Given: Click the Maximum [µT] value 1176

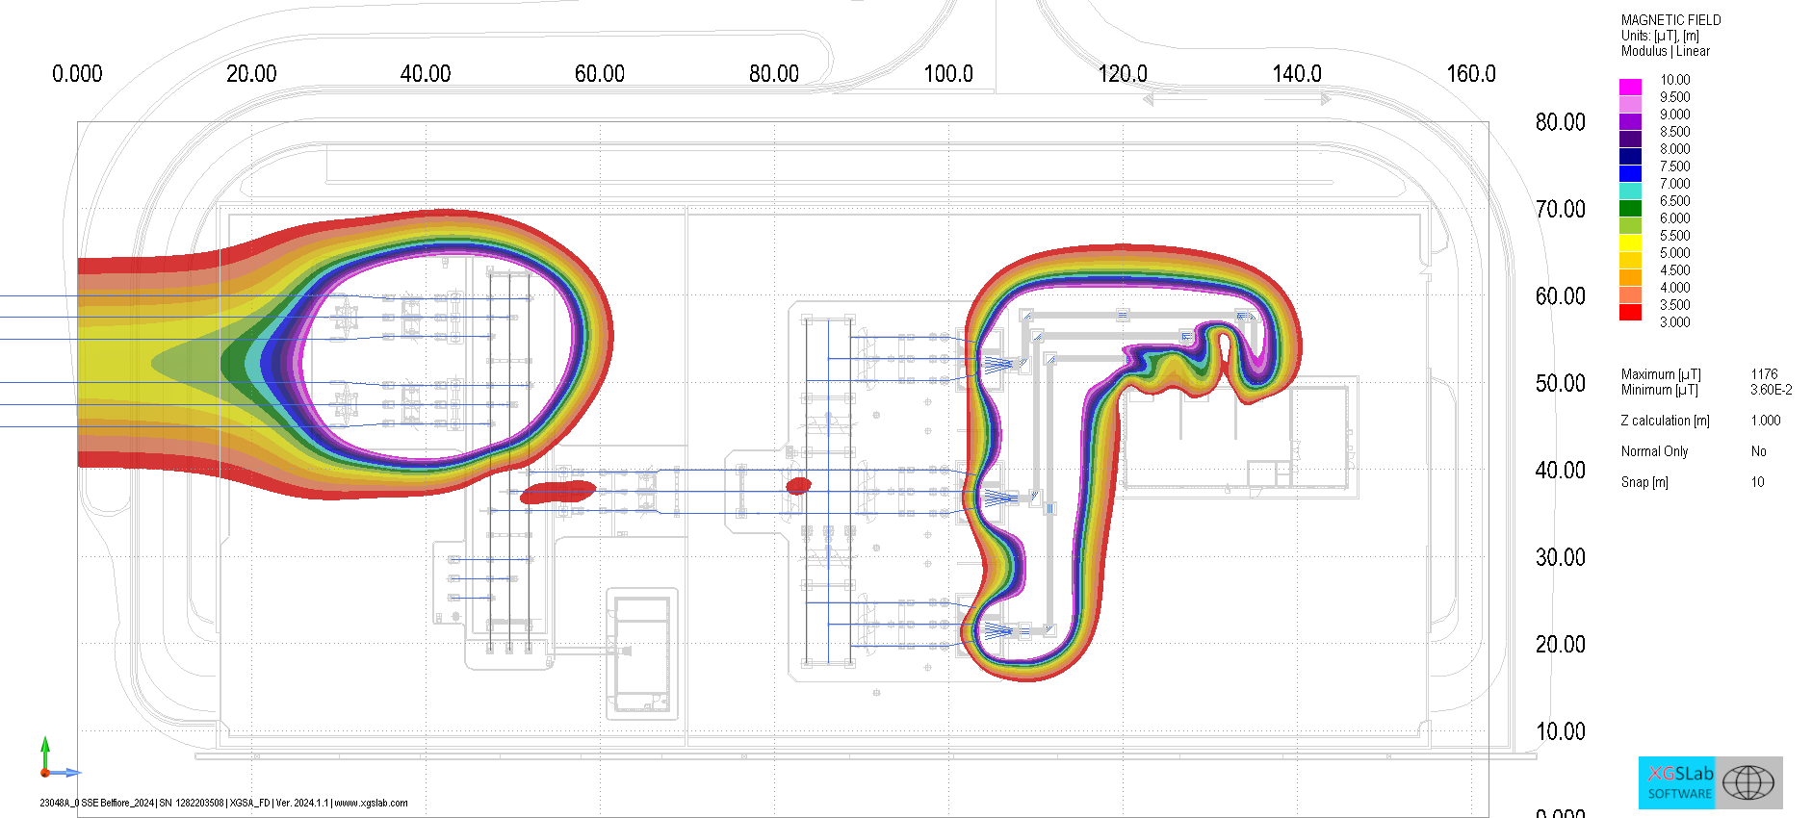Looking at the screenshot, I should click(1764, 374).
